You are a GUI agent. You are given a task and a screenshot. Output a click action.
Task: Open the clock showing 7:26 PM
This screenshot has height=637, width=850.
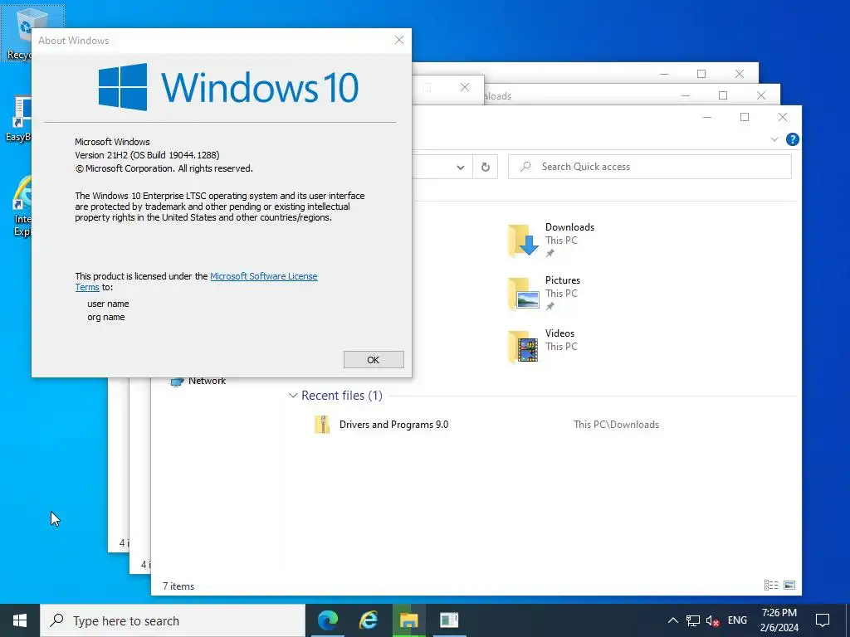coord(779,620)
